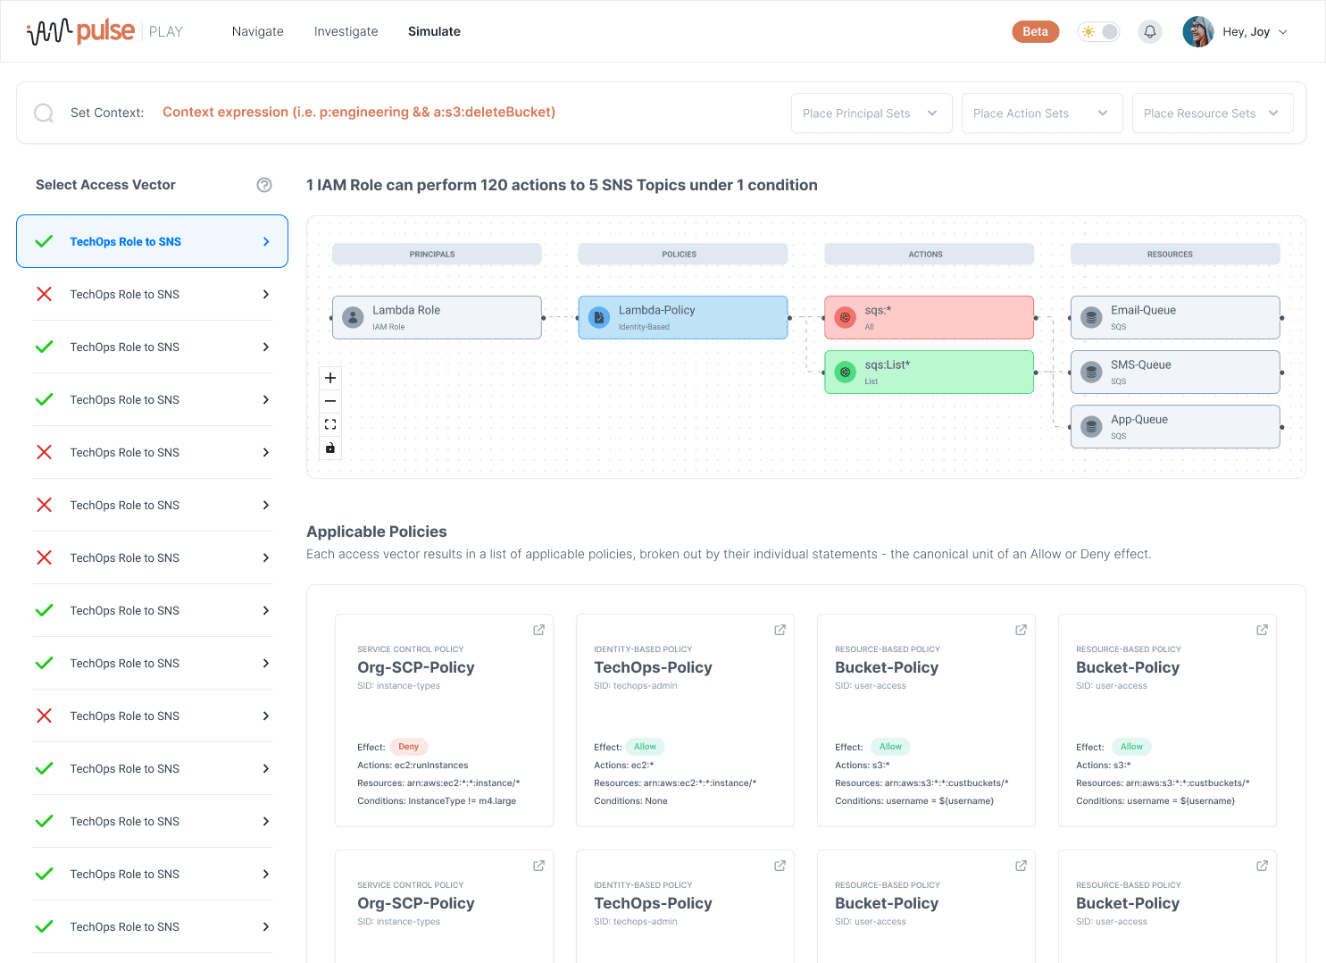Select the Lambda Role node
Screen dimensions: 1326x963
pos(437,317)
